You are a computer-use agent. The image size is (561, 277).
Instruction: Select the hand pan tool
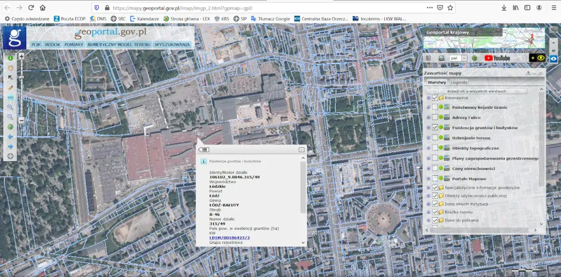pos(10,68)
